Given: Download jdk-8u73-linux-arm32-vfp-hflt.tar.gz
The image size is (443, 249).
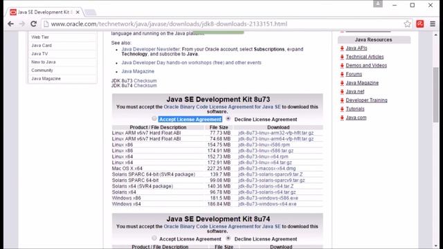Looking at the screenshot, I should click(275, 133).
